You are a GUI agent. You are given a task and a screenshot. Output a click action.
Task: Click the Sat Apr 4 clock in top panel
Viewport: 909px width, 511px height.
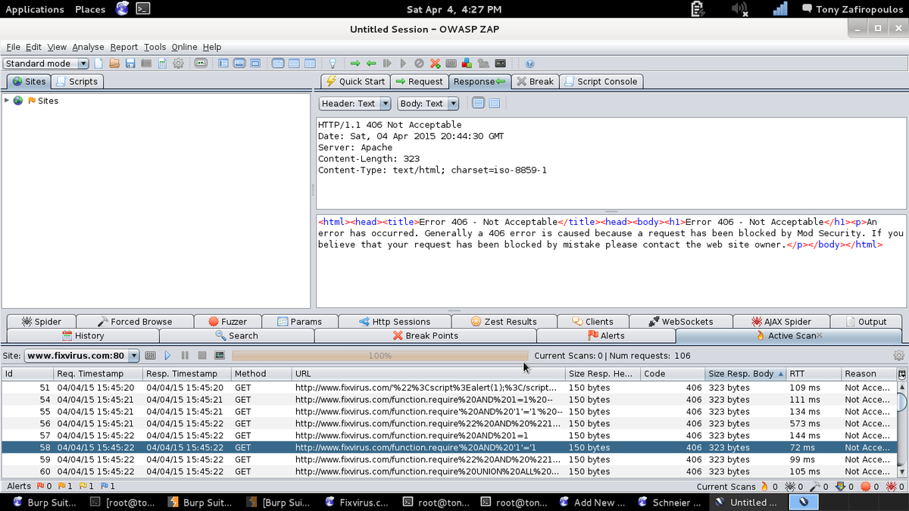click(454, 9)
